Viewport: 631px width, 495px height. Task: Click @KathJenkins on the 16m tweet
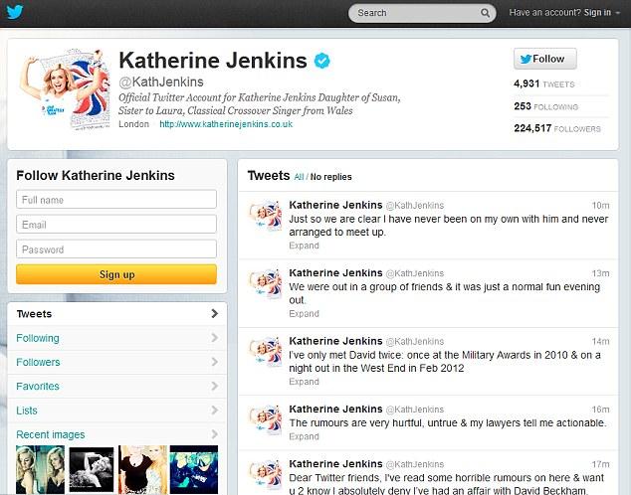415,410
